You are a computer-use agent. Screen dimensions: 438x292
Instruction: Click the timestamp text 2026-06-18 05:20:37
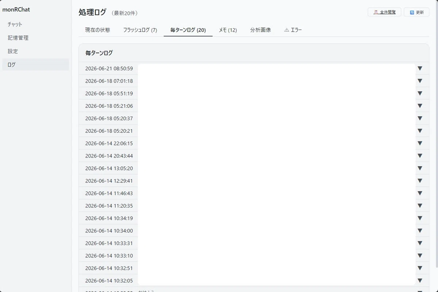109,118
